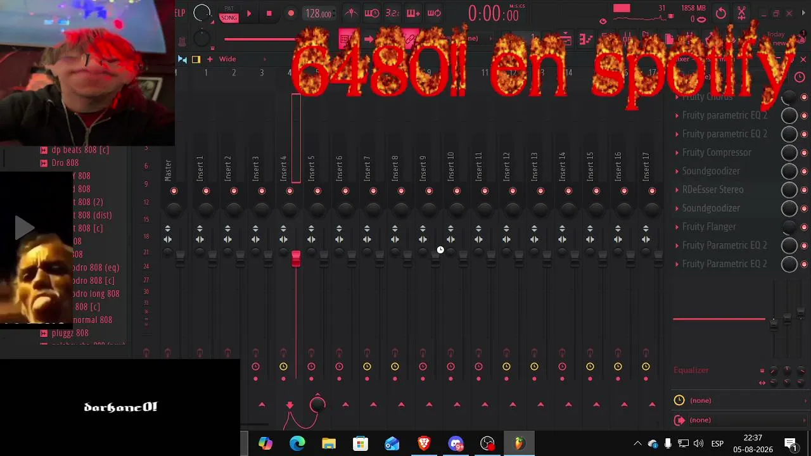Toggle Insert 9 stereo swap arrows
The width and height of the screenshot is (811, 456).
click(423, 239)
